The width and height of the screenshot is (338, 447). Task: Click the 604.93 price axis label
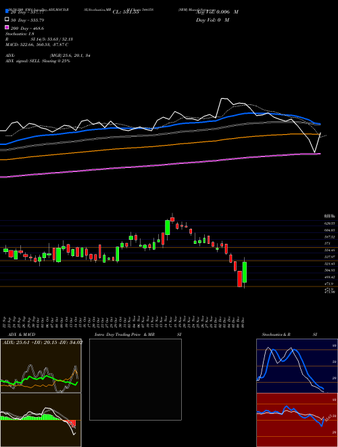pos(329,230)
